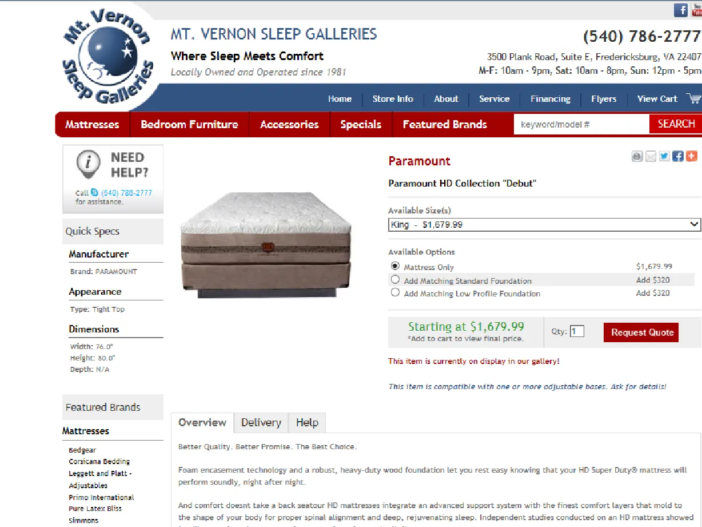Open the Facebook page icon in header
This screenshot has width=702, height=527.
pyautogui.click(x=681, y=10)
